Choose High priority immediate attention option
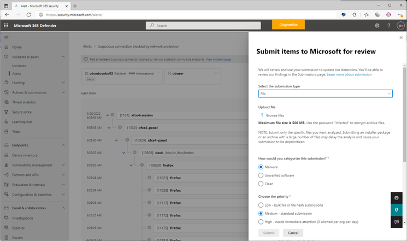The image size is (407, 241). point(261,222)
